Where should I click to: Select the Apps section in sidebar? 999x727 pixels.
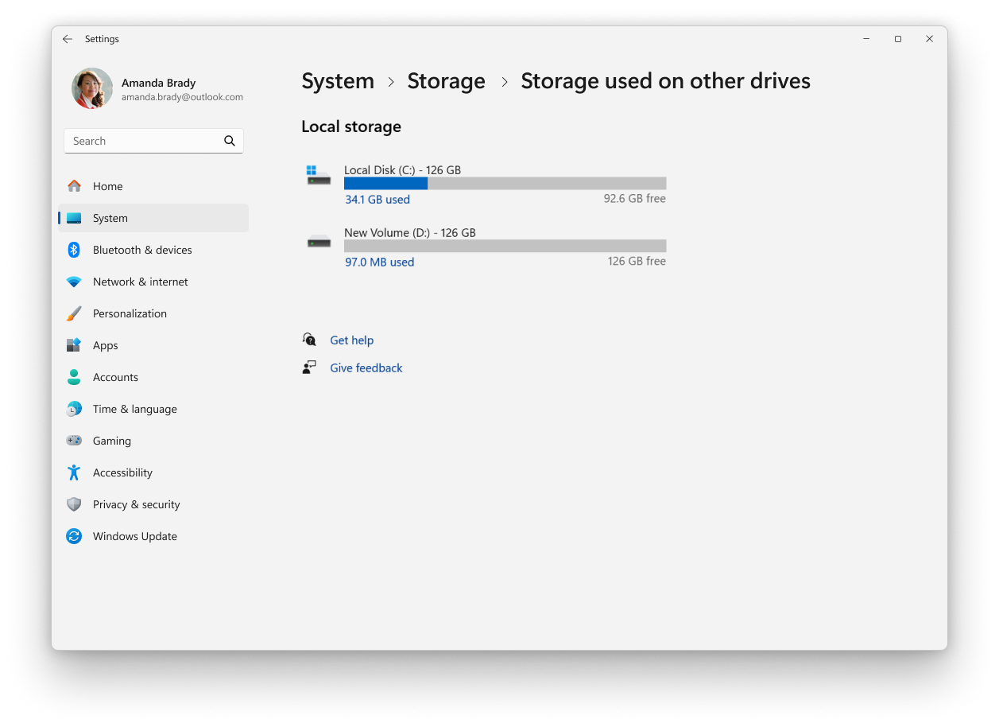(x=105, y=345)
